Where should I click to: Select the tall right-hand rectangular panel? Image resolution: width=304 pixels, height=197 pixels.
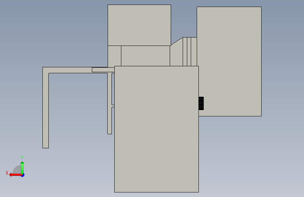[x=229, y=61]
